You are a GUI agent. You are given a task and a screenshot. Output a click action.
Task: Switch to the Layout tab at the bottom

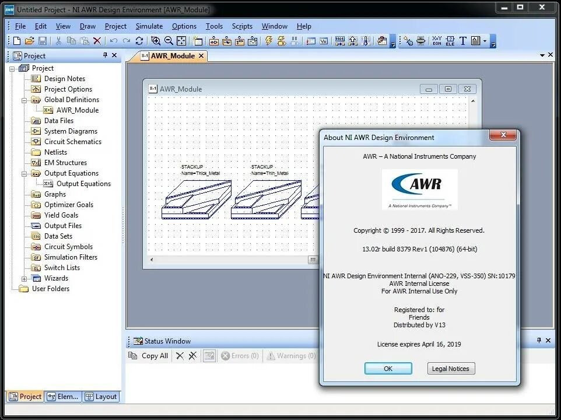pos(101,397)
